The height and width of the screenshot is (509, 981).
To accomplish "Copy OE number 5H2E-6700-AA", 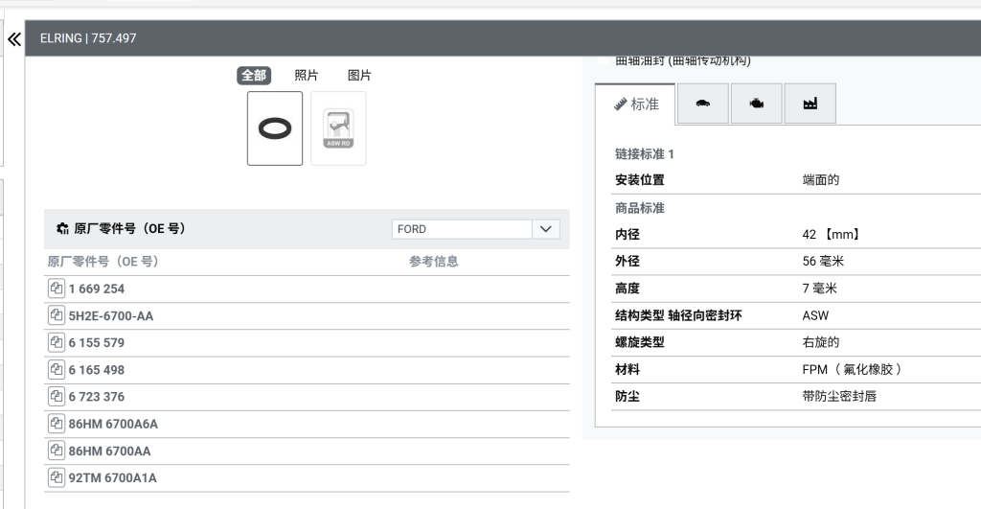I will (x=56, y=315).
